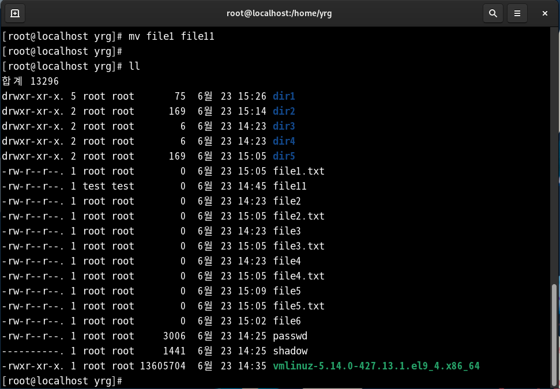
Task: Click the time 15:26 on dir1 row
Action: (252, 96)
